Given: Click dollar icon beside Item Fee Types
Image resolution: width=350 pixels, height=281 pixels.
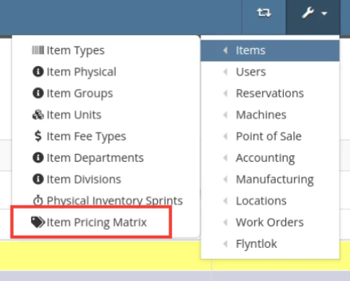Looking at the screenshot, I should coord(38,136).
